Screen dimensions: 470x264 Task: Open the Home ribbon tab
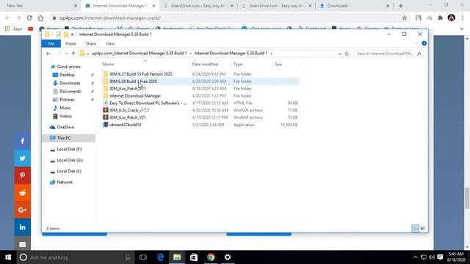70,44
